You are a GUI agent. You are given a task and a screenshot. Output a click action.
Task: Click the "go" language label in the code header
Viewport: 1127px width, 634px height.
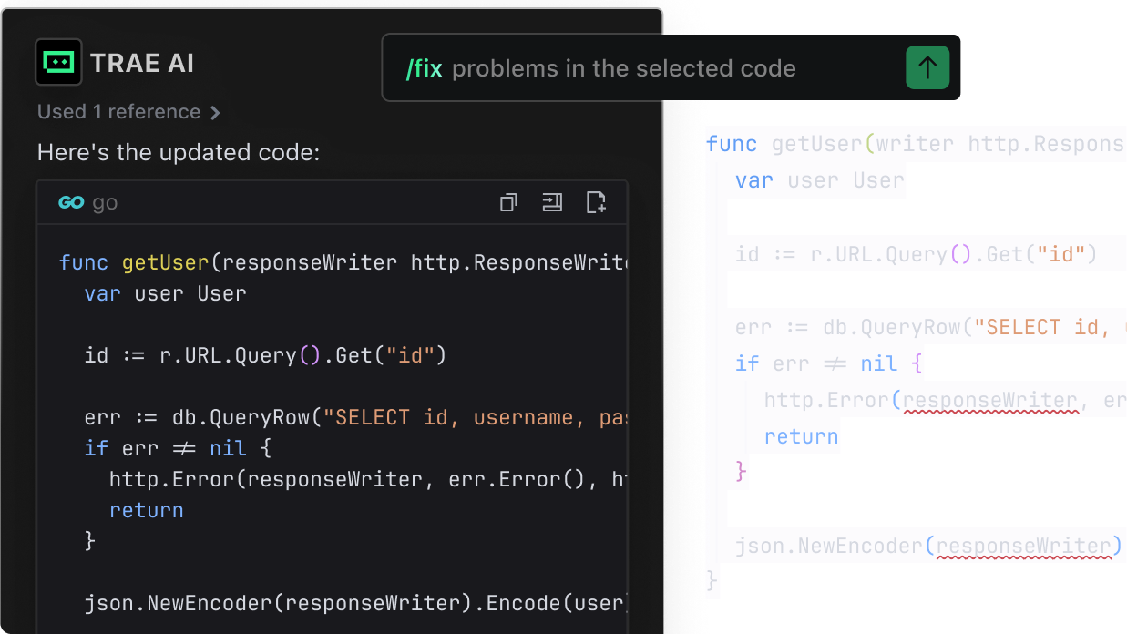(x=105, y=202)
